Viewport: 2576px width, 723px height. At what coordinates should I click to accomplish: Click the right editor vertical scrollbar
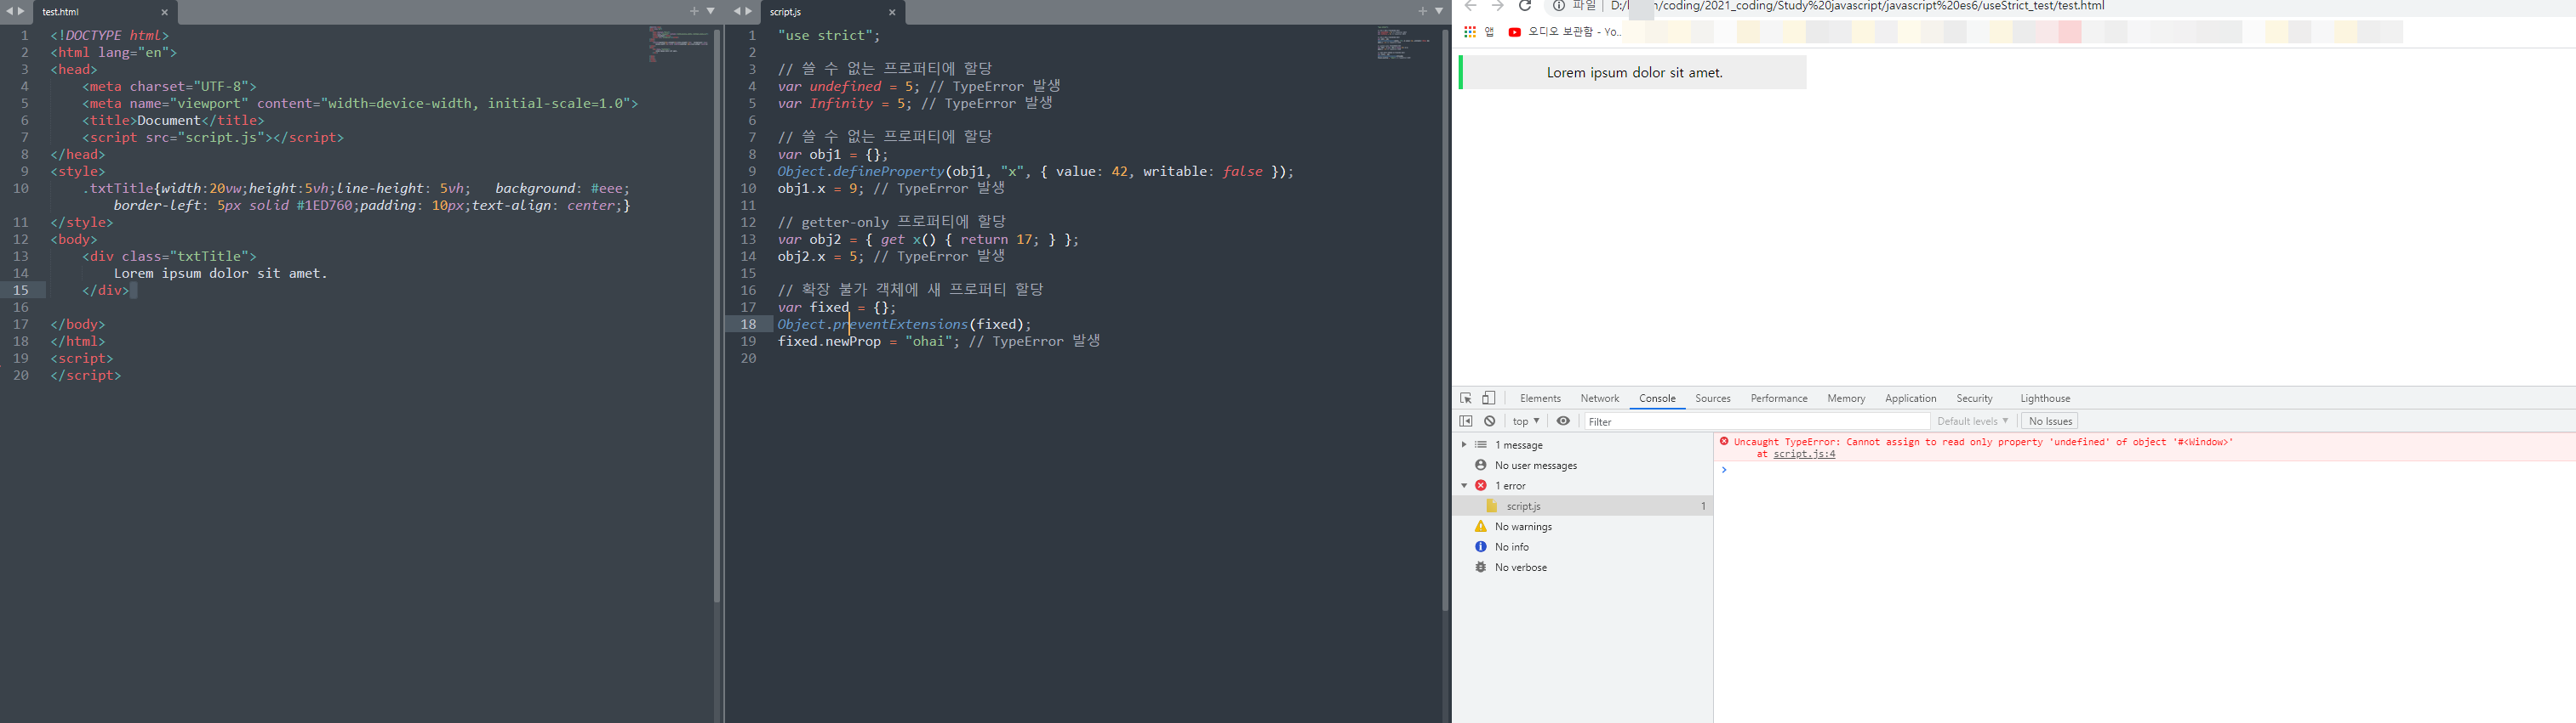pyautogui.click(x=1445, y=319)
